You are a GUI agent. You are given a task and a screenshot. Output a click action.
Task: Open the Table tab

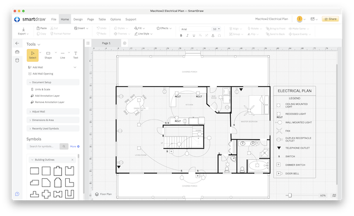(102, 19)
